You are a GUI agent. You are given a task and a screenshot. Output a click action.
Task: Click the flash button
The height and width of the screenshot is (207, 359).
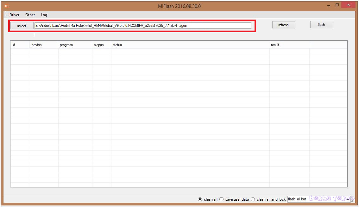click(321, 25)
